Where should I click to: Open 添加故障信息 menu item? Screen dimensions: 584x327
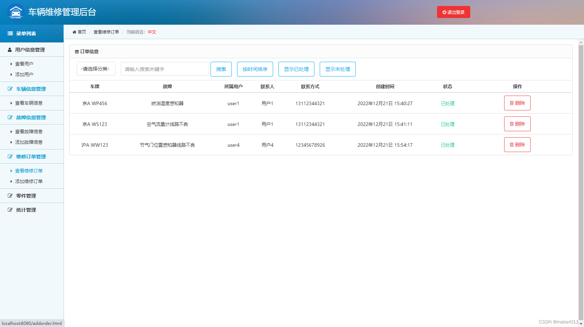(x=29, y=142)
